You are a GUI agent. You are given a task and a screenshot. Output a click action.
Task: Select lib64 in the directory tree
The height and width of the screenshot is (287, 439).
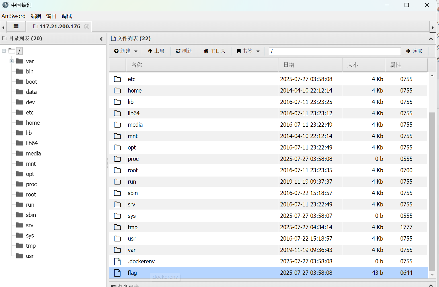[32, 143]
